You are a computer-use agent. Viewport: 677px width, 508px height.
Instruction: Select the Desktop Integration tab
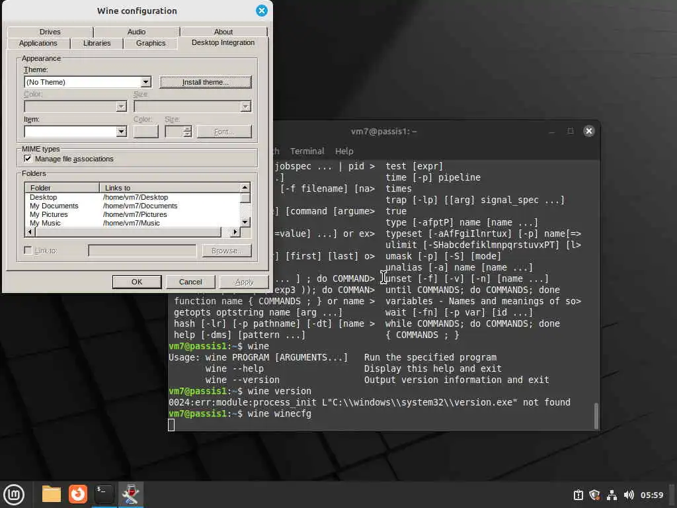click(x=223, y=42)
